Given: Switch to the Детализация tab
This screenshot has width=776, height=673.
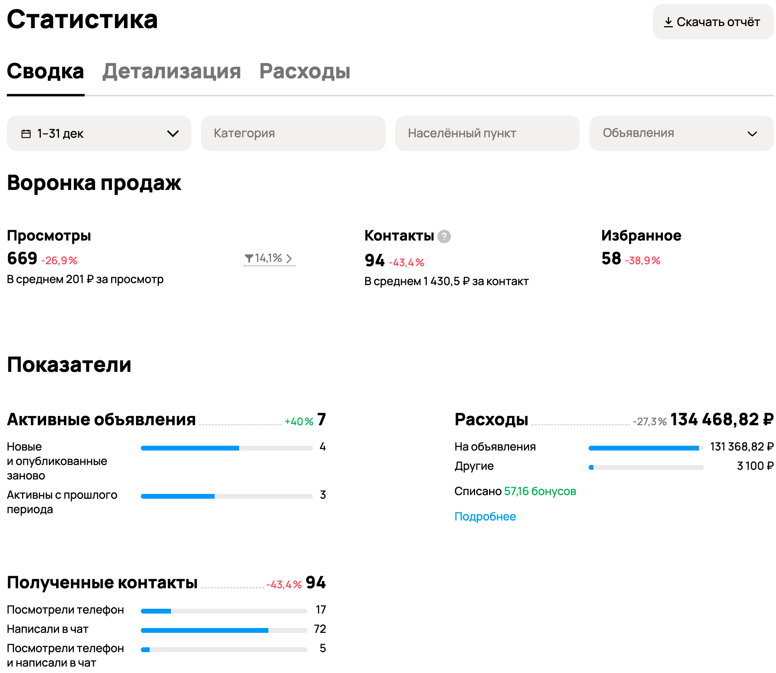Looking at the screenshot, I should 171,71.
